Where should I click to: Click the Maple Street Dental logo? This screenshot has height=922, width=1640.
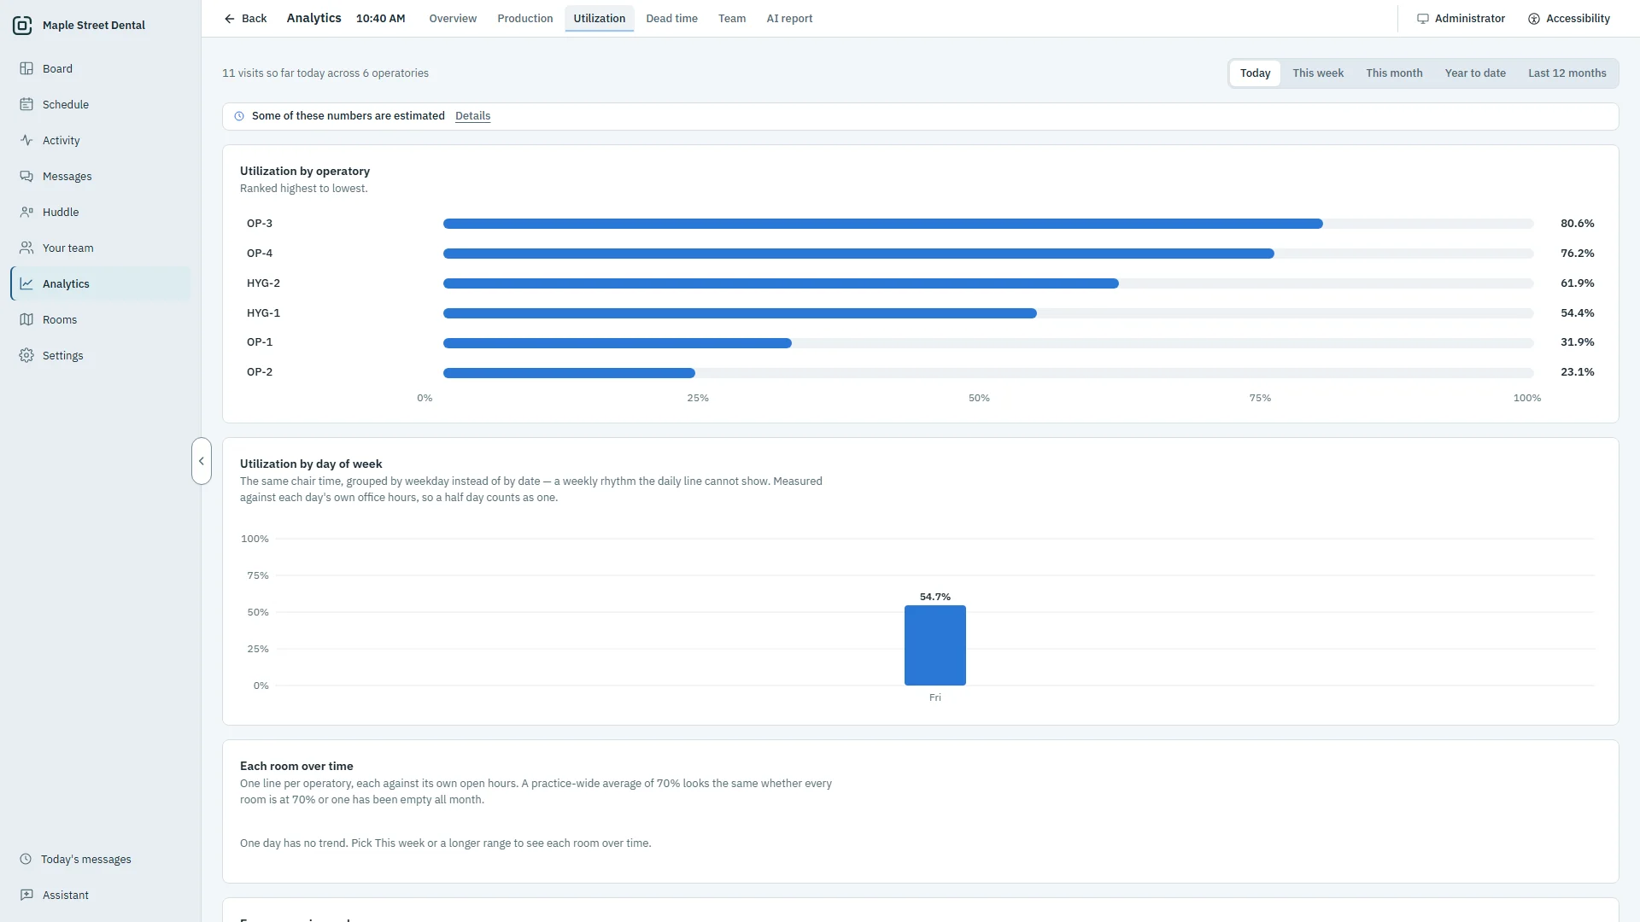(x=22, y=26)
